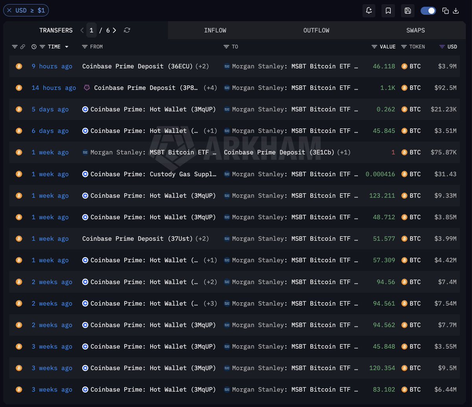Image resolution: width=472 pixels, height=407 pixels.
Task: Click Bitcoin icon in the $92.5M row
Action: (19, 88)
